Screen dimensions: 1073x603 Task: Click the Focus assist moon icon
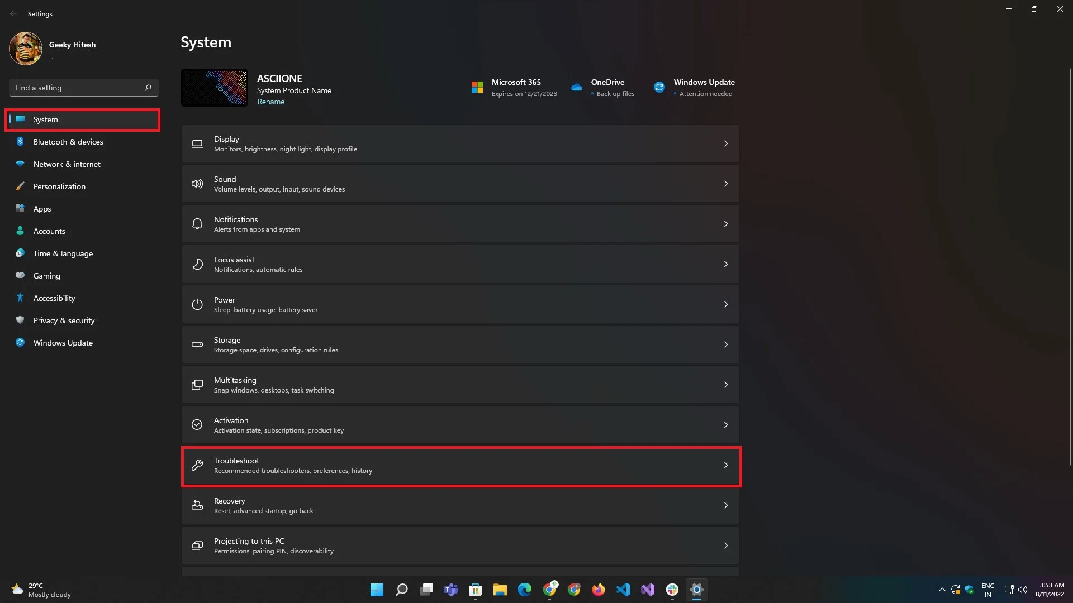point(197,264)
